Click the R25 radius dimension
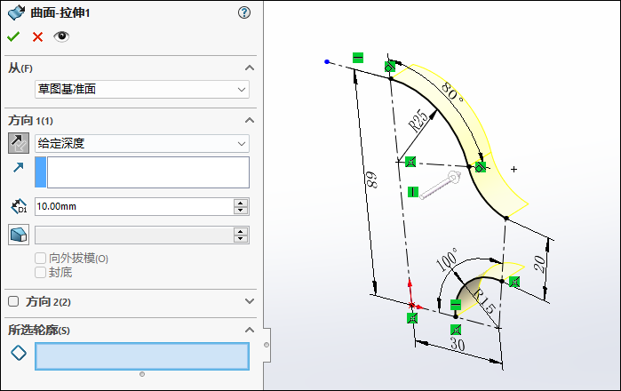Viewport: 621px width, 391px height. click(418, 121)
